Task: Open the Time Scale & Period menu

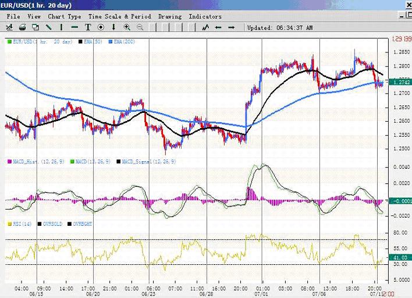Action: pyautogui.click(x=119, y=16)
